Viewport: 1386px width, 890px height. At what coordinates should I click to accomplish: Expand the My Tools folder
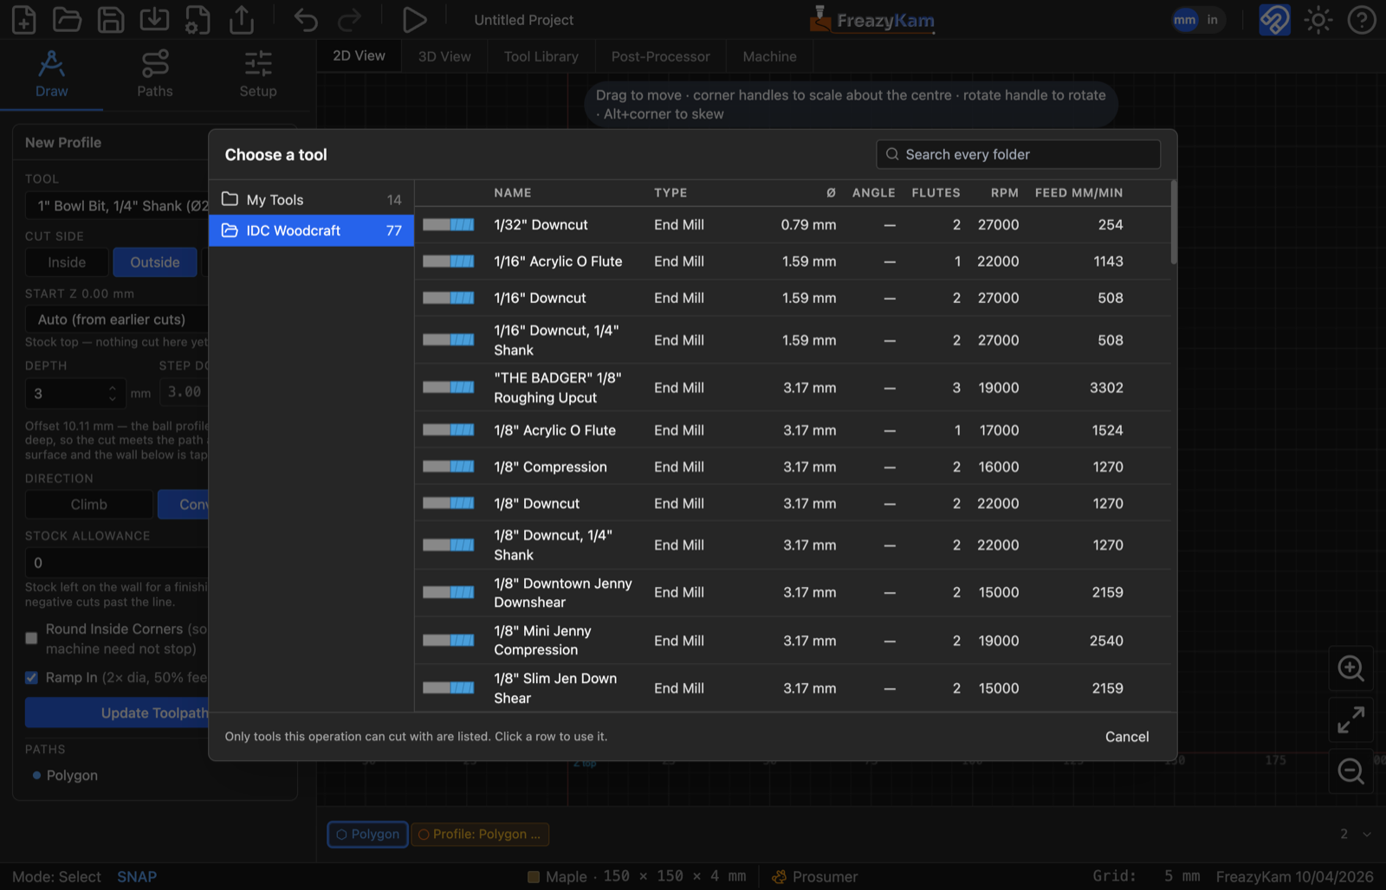click(311, 200)
